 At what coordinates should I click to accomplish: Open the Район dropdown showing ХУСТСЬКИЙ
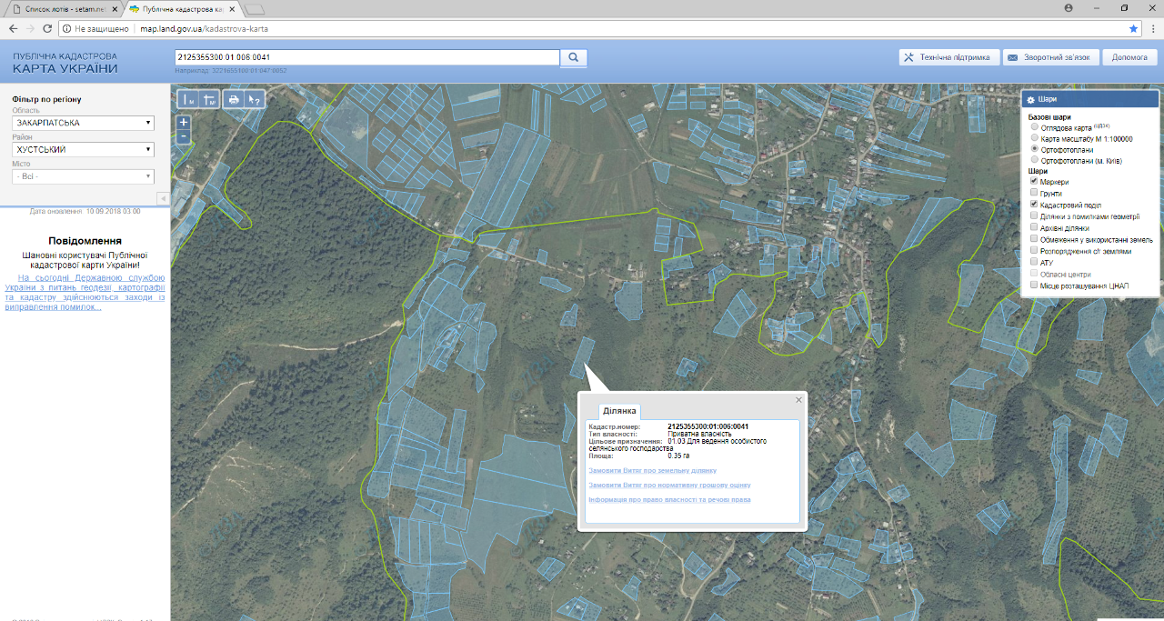click(83, 149)
